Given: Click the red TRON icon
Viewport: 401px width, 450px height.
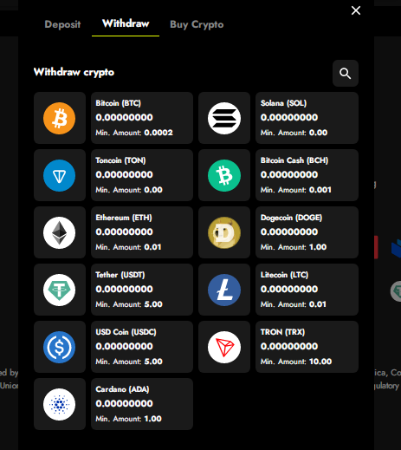Looking at the screenshot, I should tap(224, 347).
